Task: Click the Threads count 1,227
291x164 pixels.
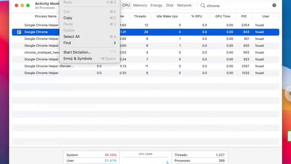Action: click(x=220, y=155)
